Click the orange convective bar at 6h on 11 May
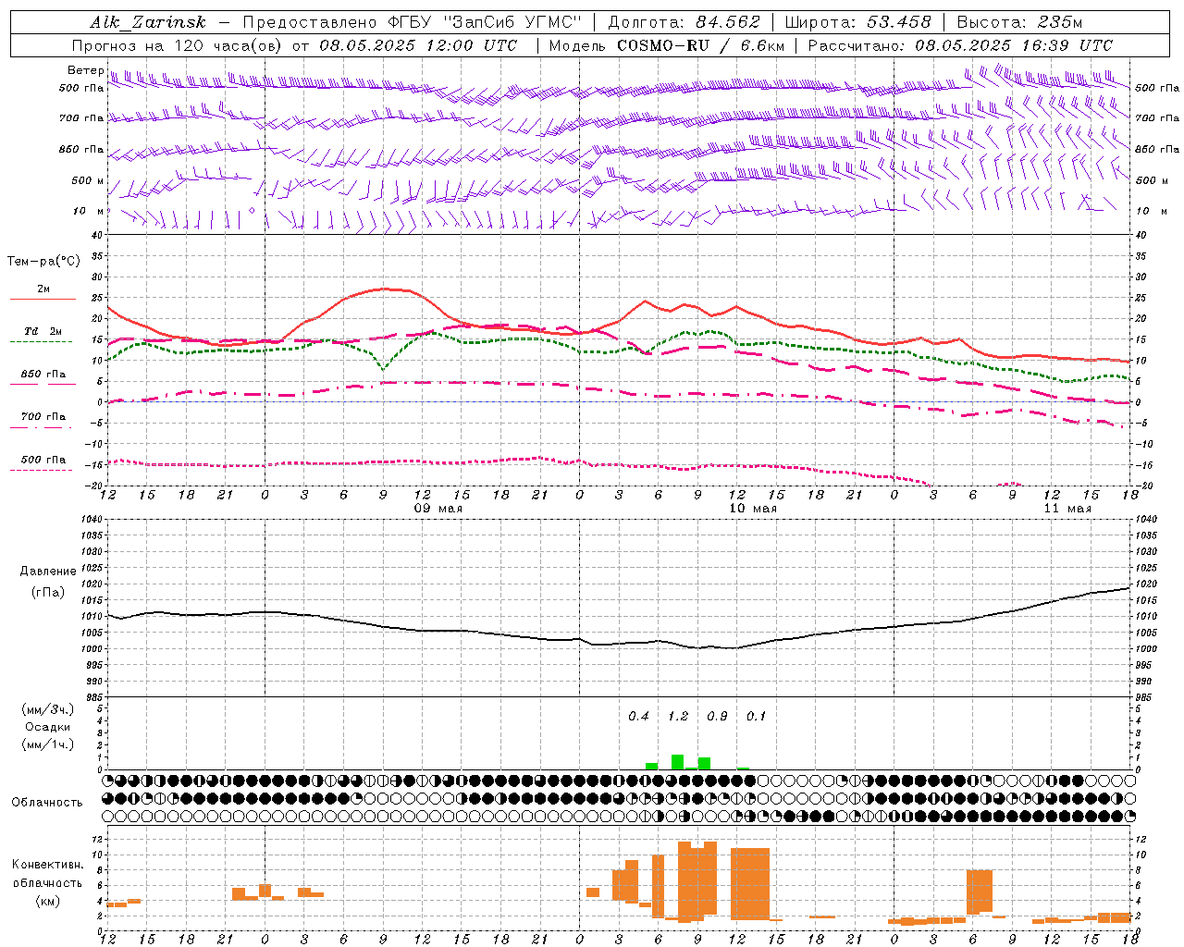 tap(980, 892)
